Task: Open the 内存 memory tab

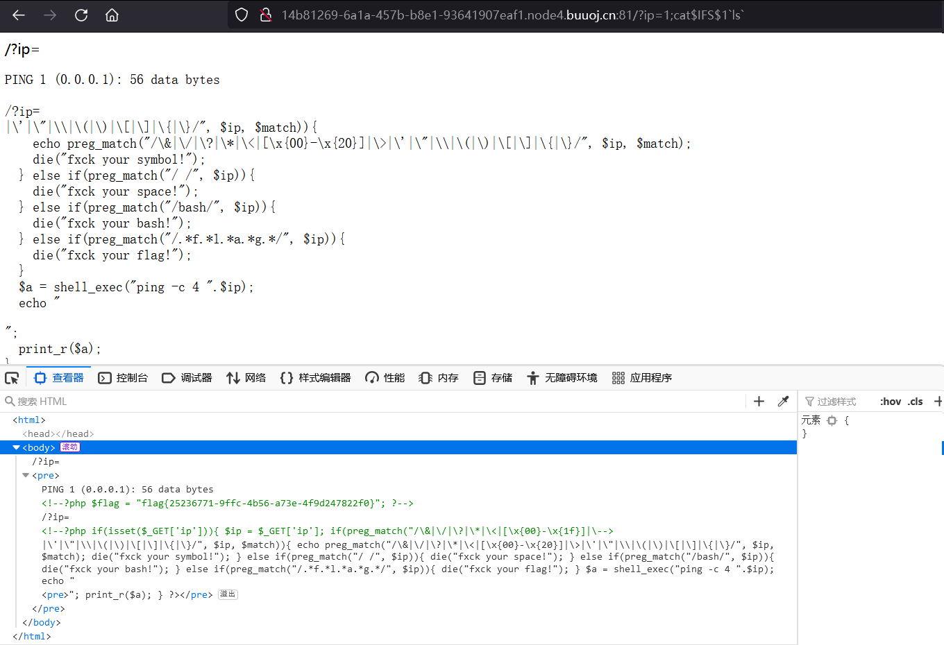Action: click(x=439, y=378)
